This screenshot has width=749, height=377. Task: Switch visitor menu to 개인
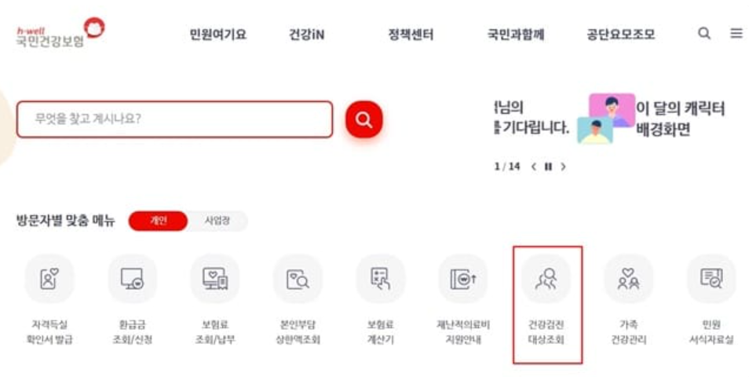(158, 221)
